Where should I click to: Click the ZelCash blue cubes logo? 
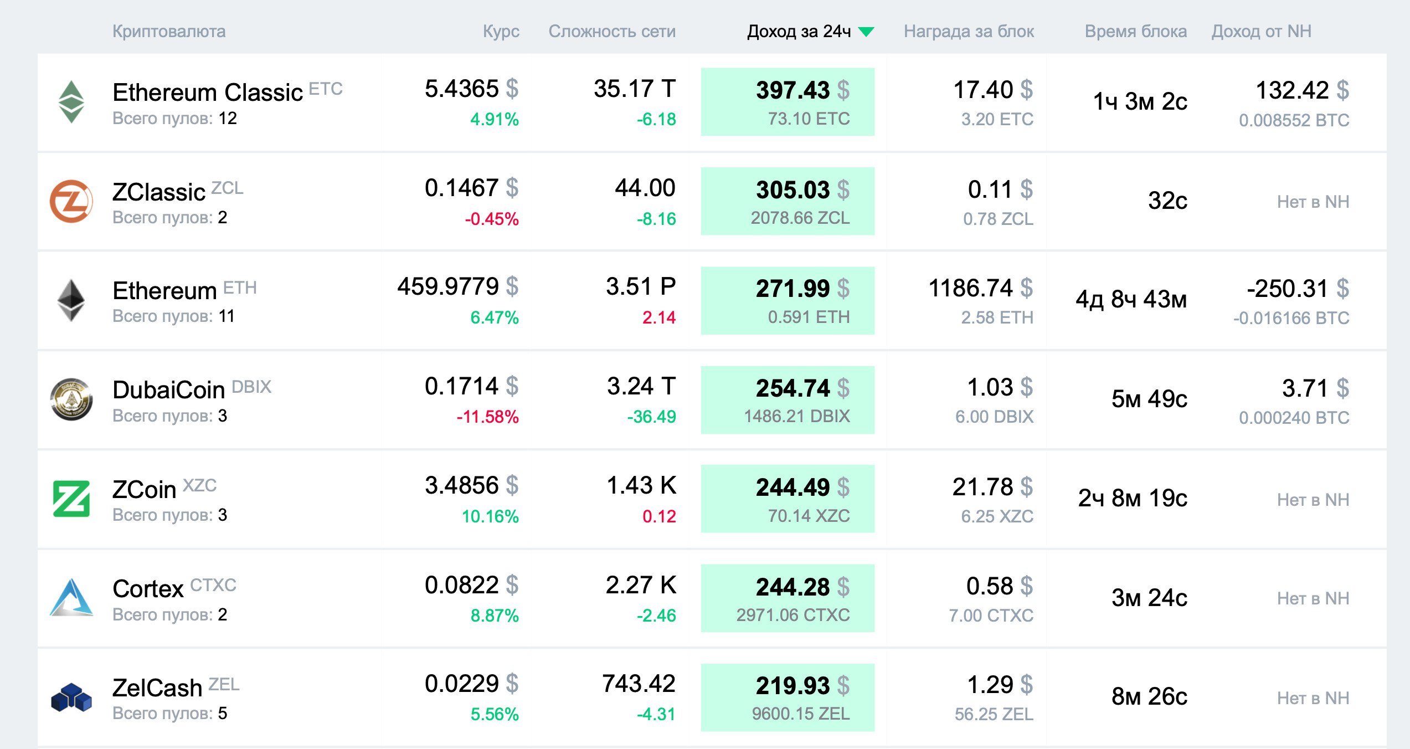pyautogui.click(x=71, y=697)
